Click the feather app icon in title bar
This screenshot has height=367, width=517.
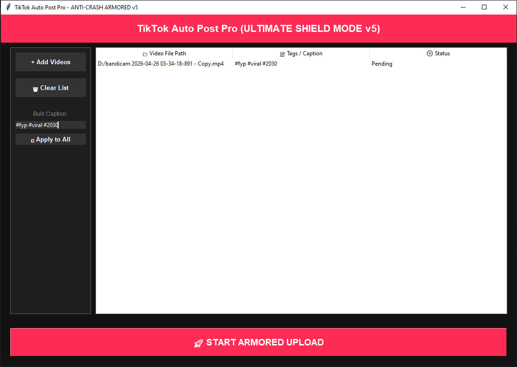click(x=8, y=7)
